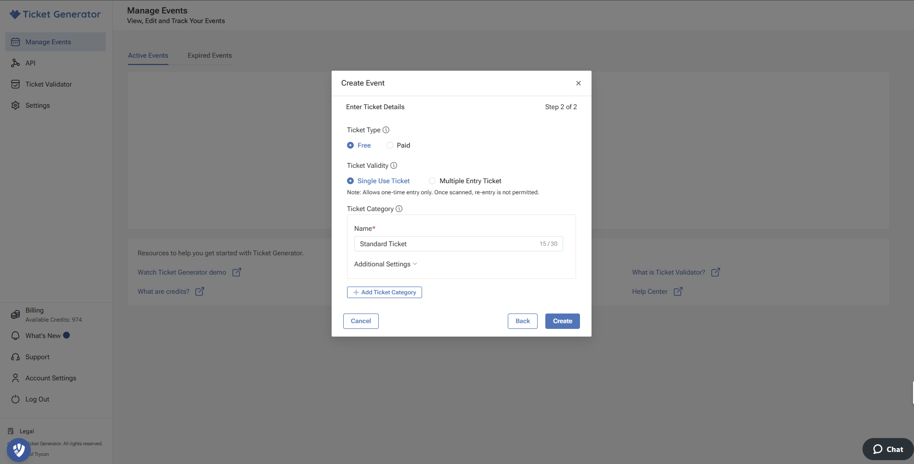Image resolution: width=914 pixels, height=464 pixels.
Task: Click the API sidebar icon
Action: pos(15,63)
